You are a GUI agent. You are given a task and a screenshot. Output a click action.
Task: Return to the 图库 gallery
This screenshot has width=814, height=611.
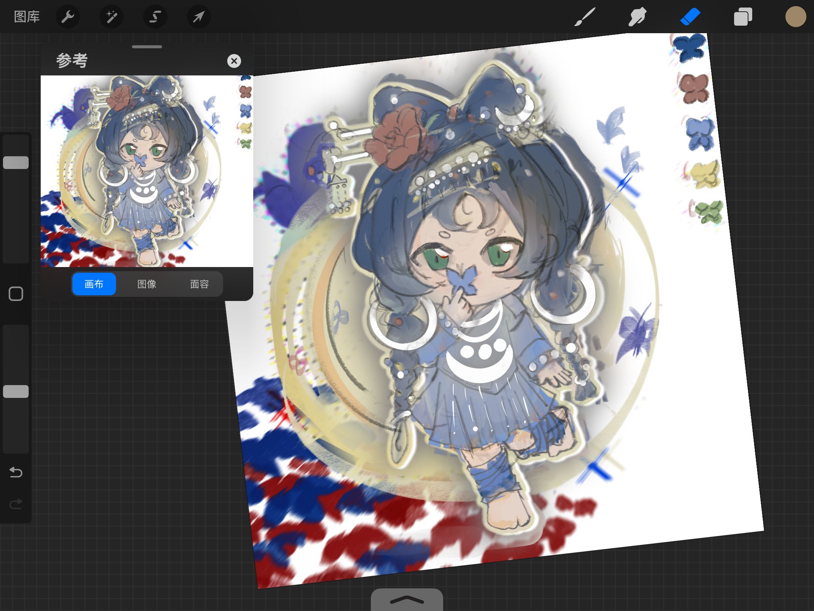click(27, 17)
